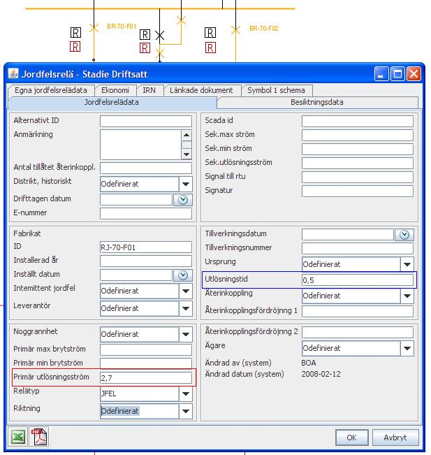Click the ID field containing RJ-70-F01
The width and height of the screenshot is (431, 455).
pos(146,247)
